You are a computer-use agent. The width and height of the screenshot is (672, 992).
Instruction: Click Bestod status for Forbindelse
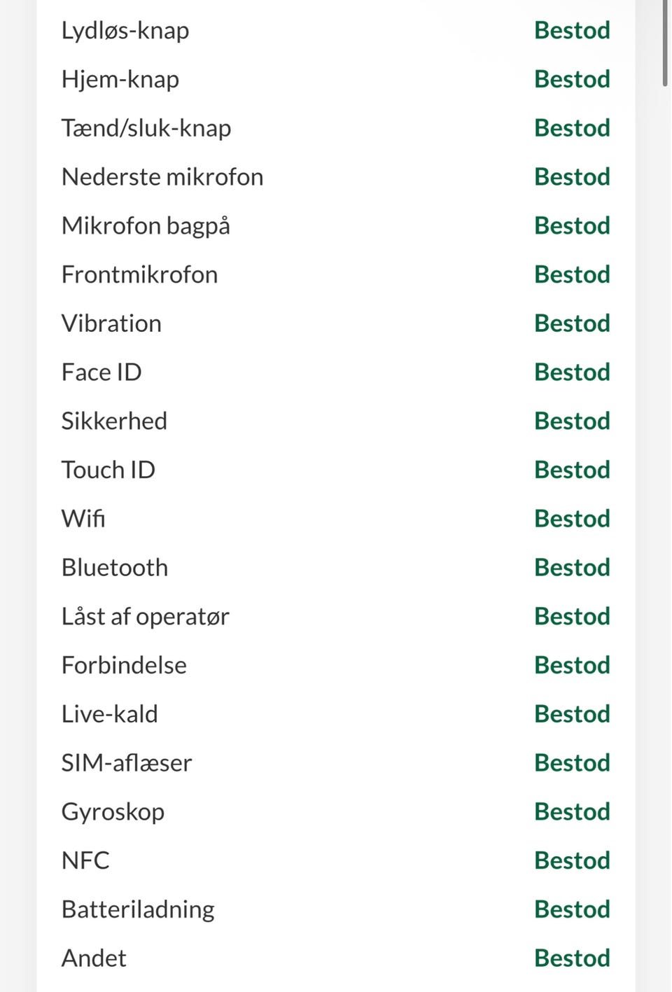tap(572, 665)
